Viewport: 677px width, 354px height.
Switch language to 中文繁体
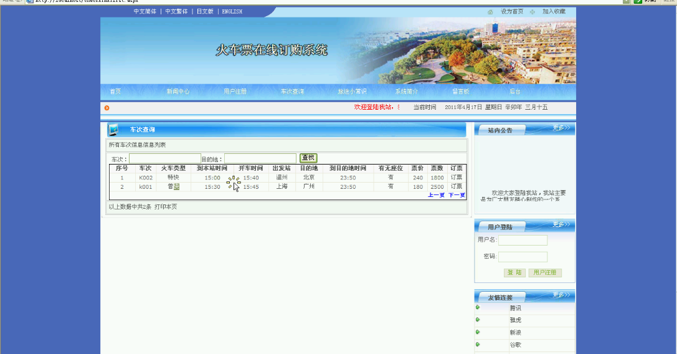click(177, 12)
